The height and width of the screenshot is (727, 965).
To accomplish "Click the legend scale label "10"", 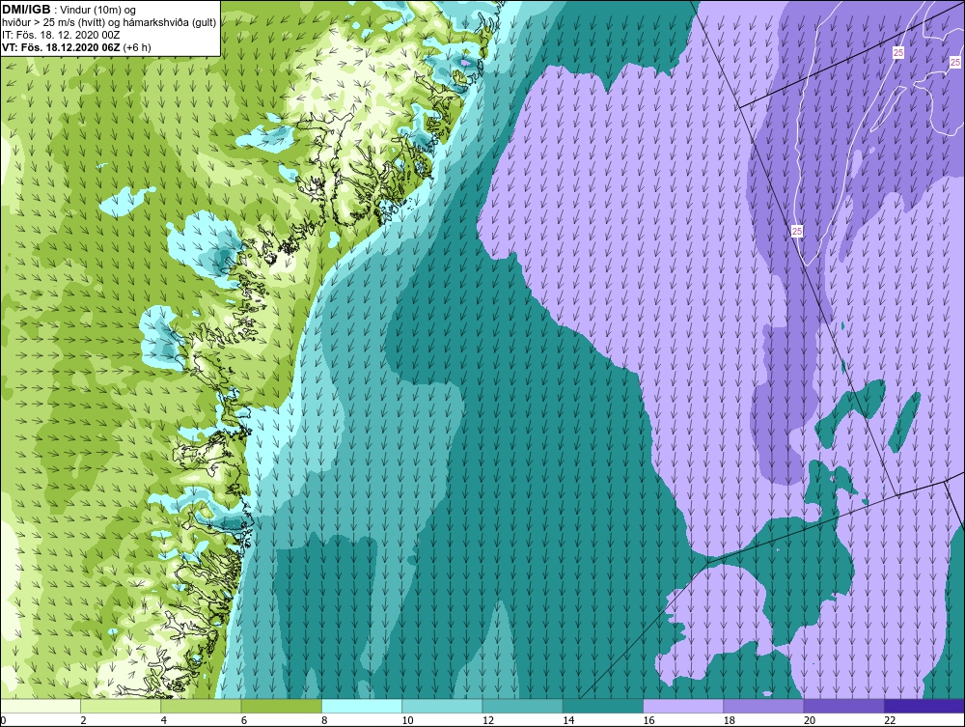I will (407, 720).
